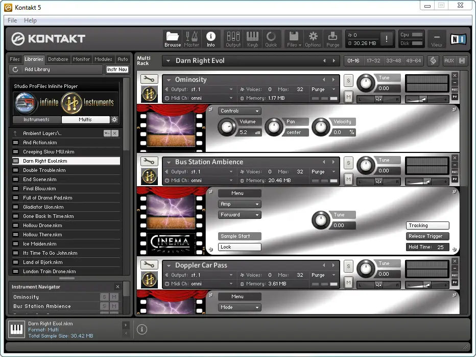Mute the Ominosity instrument

[x=348, y=97]
